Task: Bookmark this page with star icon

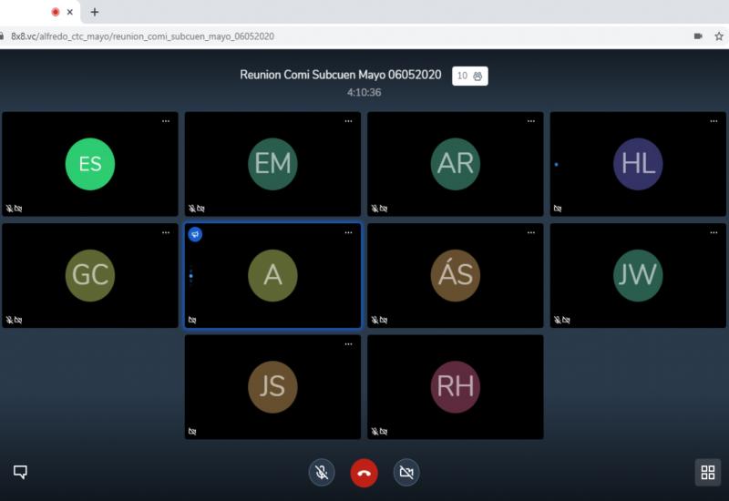Action: pos(719,36)
